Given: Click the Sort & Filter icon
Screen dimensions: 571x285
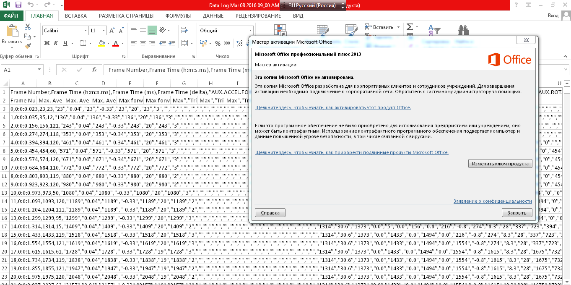Looking at the screenshot, I should pos(434,30).
